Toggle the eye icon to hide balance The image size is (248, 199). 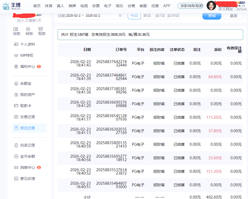click(x=240, y=6)
